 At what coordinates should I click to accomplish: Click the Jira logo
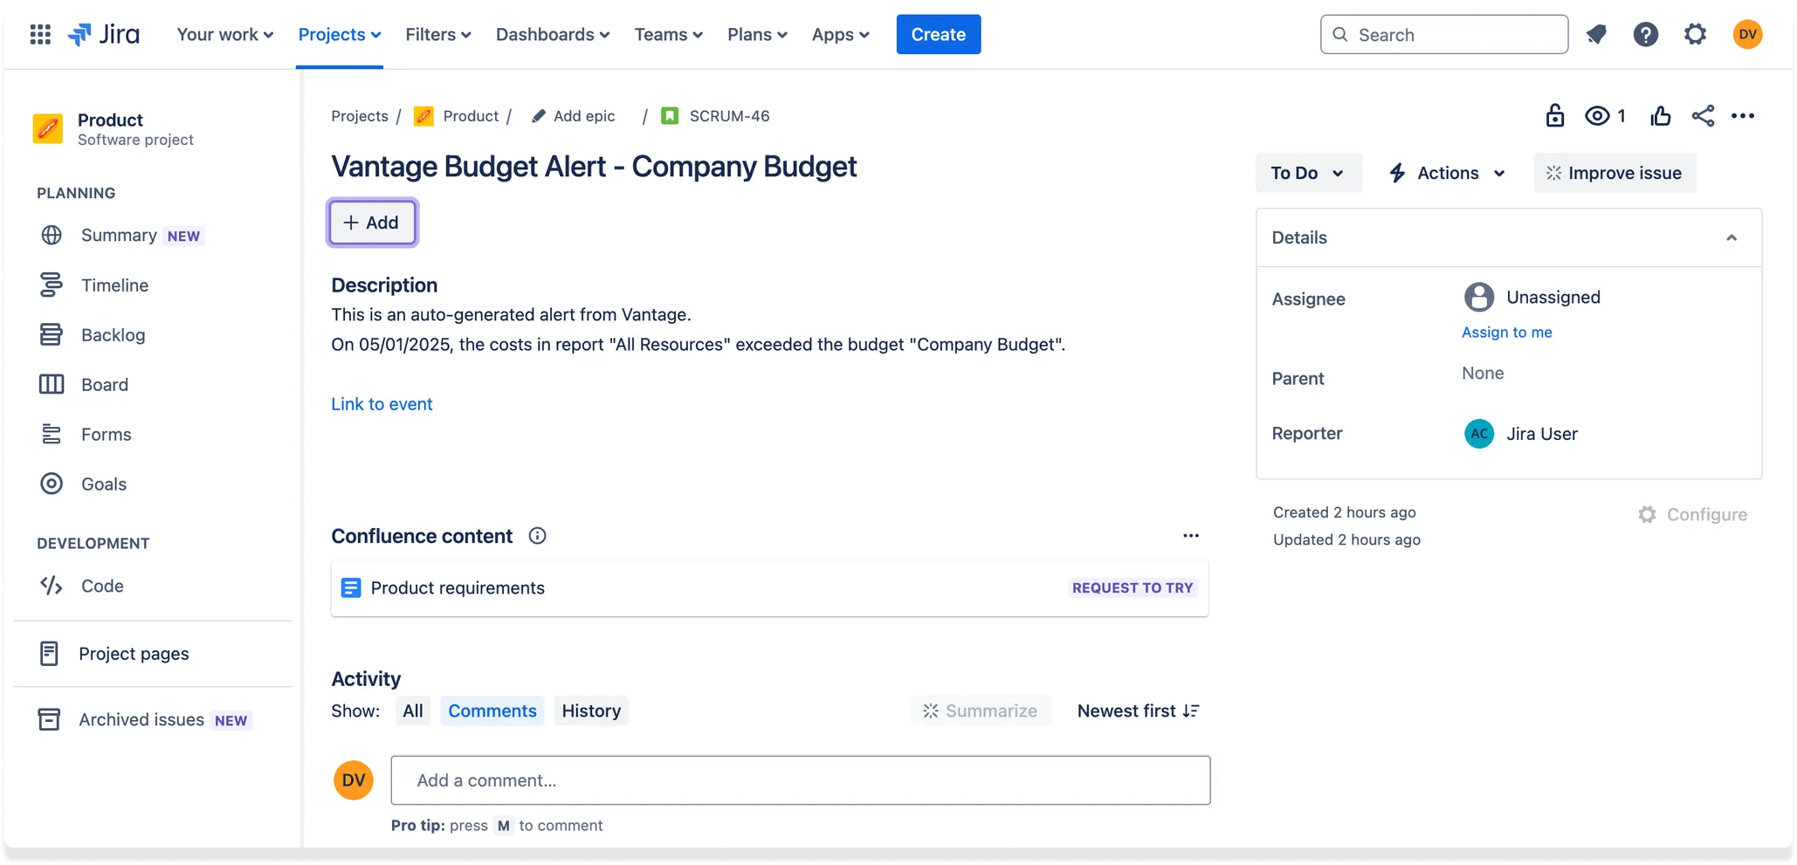point(104,35)
